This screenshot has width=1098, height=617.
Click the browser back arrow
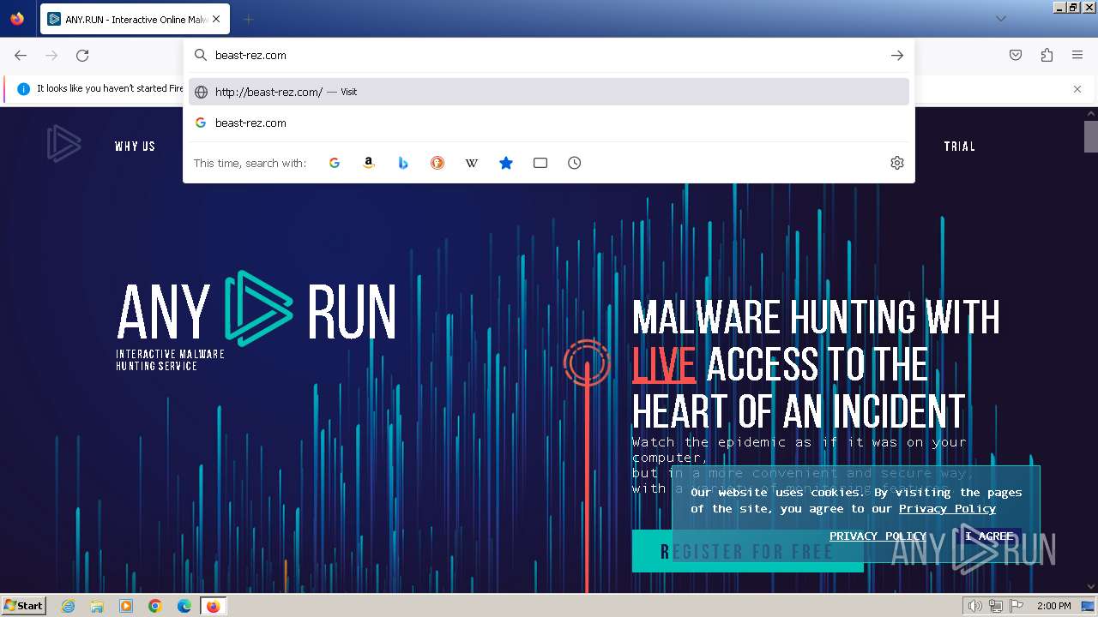coord(21,55)
